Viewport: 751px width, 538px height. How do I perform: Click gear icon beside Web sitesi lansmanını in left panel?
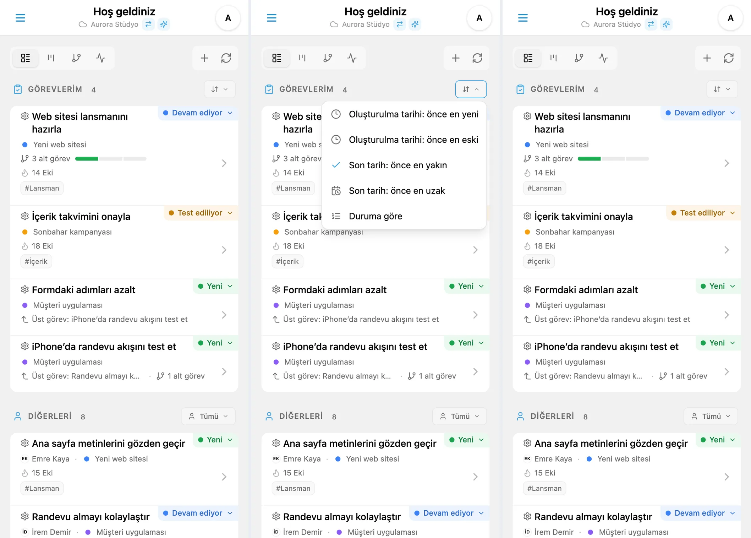click(x=25, y=116)
